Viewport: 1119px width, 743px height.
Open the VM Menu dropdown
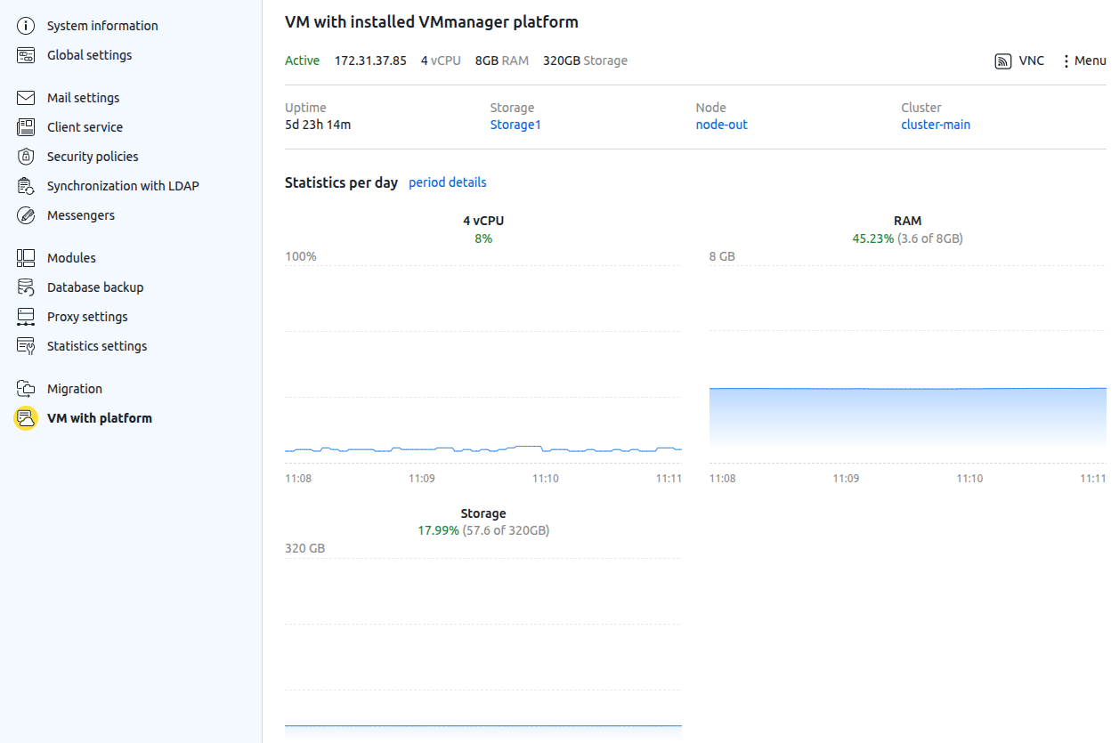coord(1084,61)
